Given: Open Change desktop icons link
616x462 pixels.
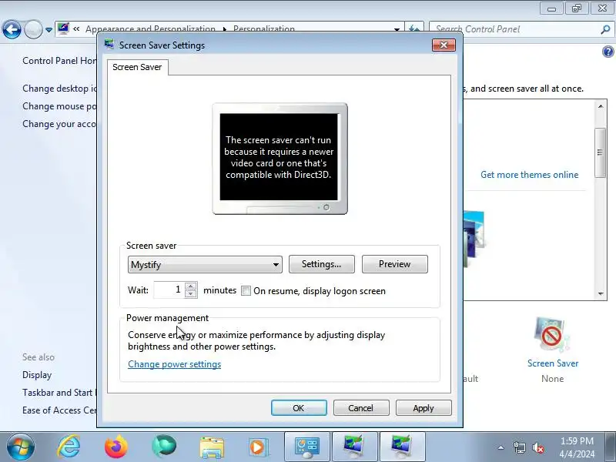Looking at the screenshot, I should (x=59, y=89).
